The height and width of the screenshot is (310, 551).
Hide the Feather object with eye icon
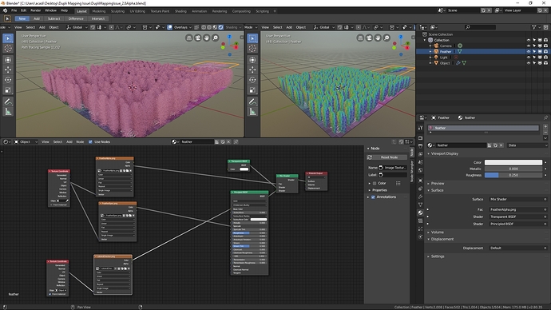[528, 51]
